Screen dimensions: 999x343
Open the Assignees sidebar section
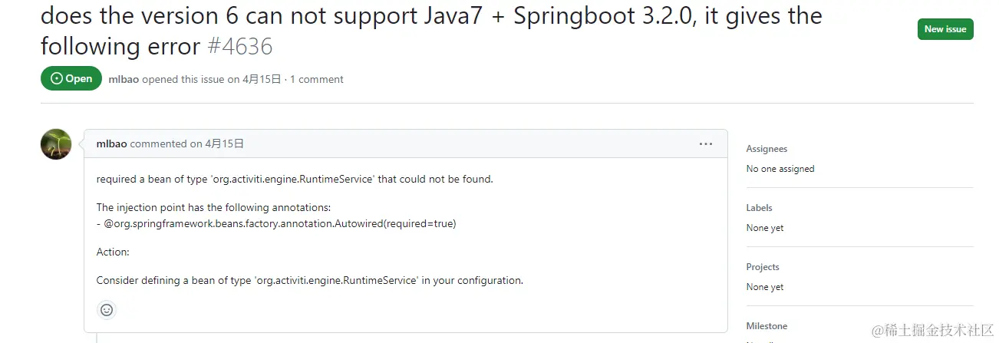(x=767, y=149)
